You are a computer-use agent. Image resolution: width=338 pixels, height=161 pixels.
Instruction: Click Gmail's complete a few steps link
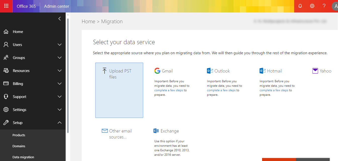pyautogui.click(x=169, y=90)
